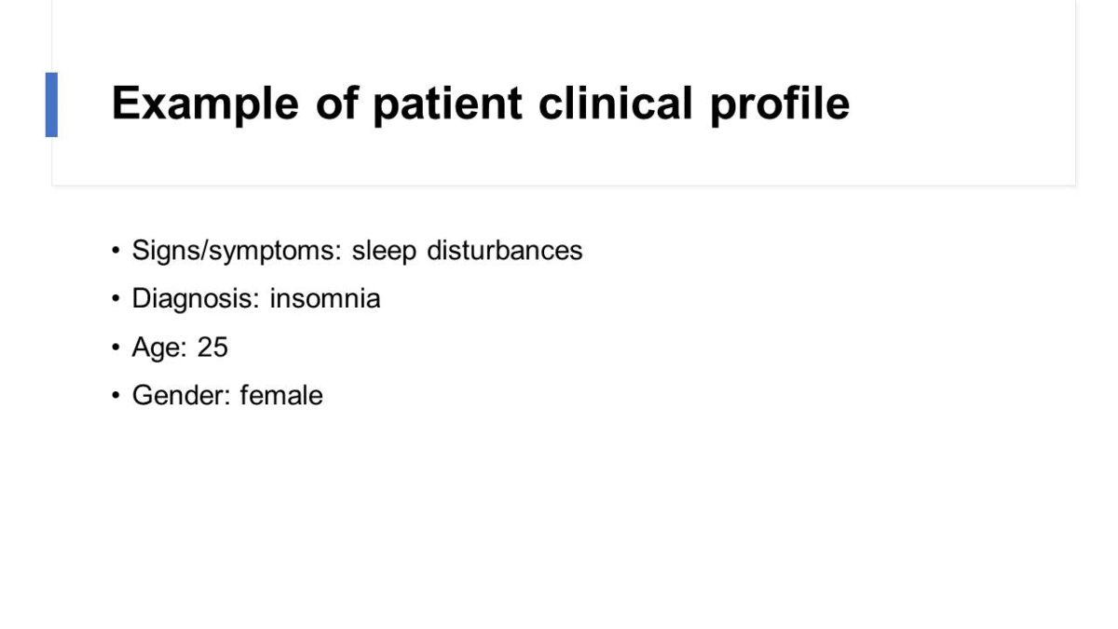1118x629 pixels.
Task: Click the "Diagnosis" label text
Action: pos(197,299)
